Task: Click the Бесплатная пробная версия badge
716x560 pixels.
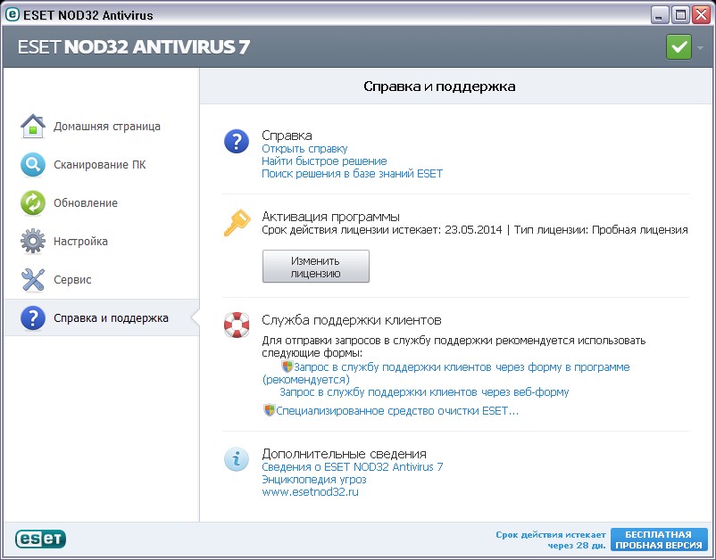Action: click(659, 539)
